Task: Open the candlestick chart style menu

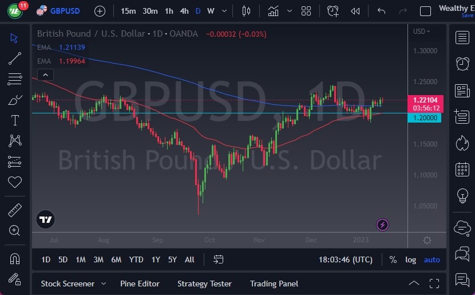Action: pos(246,11)
